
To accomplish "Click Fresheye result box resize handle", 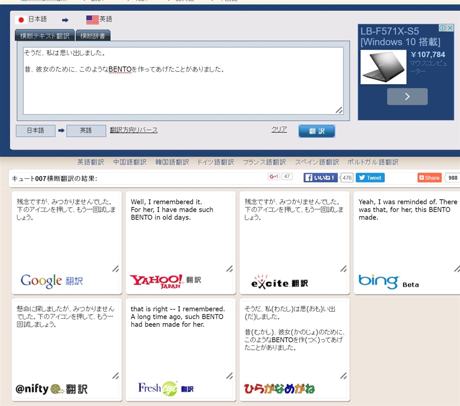I will (230, 376).
